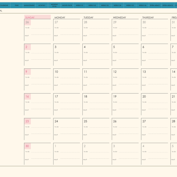Open the CALENDAR tab
Image resolution: width=177 pixels, height=177 pixels.
(x=5, y=5)
